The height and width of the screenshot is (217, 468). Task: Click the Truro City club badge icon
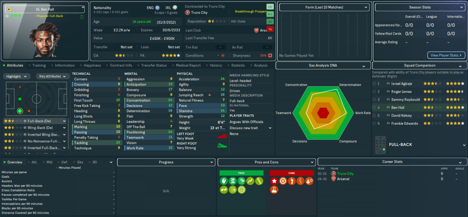[187, 13]
